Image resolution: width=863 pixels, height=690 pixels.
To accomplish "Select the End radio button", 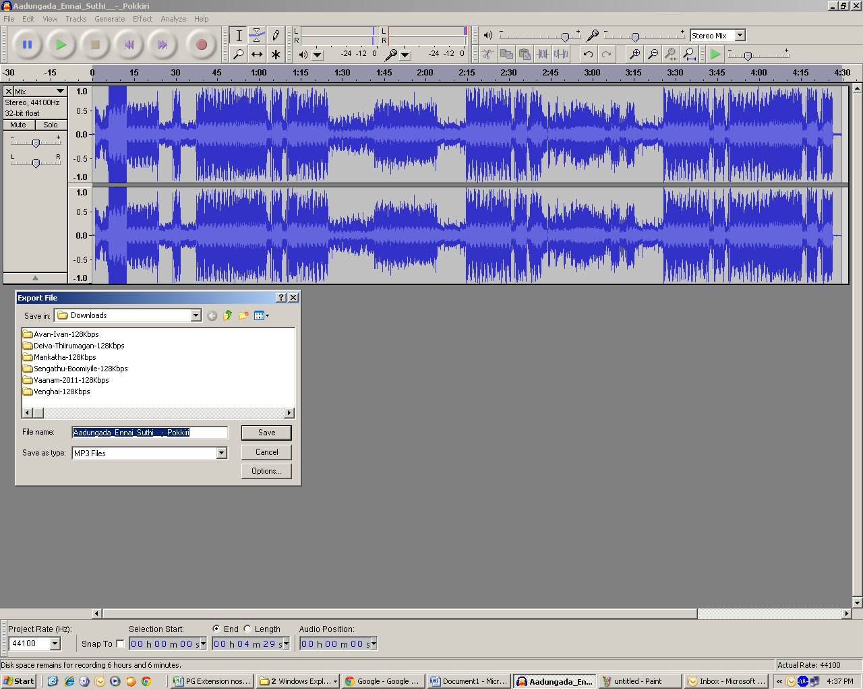I will coord(216,629).
